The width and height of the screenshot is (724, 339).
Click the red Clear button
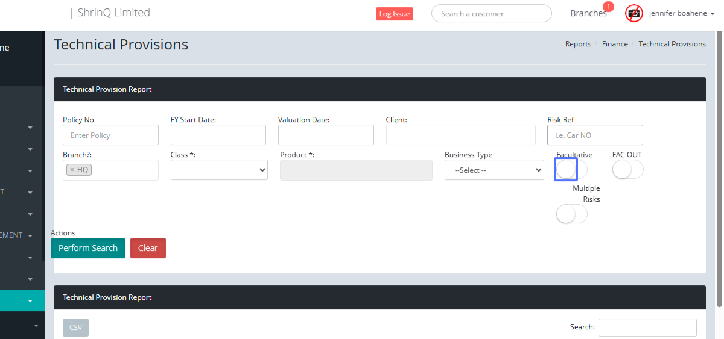tap(148, 248)
